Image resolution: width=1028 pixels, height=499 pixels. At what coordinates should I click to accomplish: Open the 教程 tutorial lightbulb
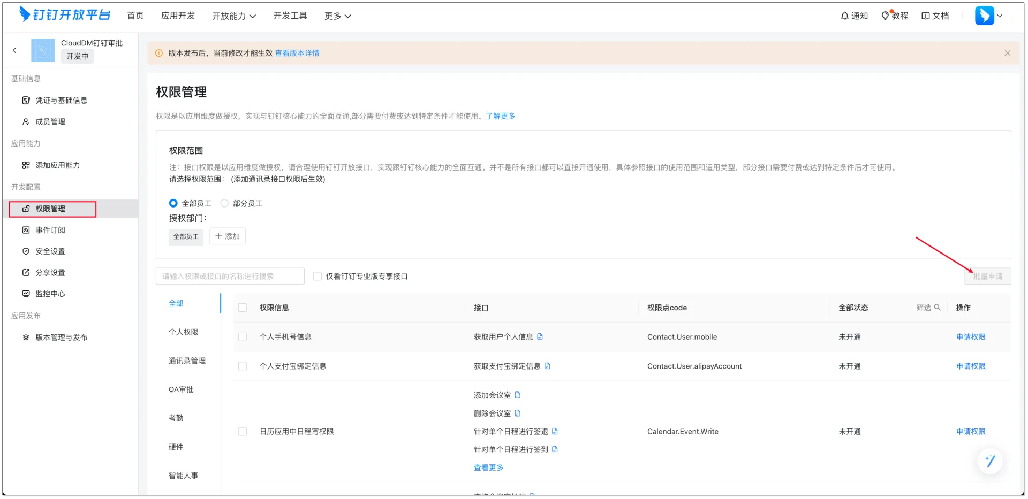[895, 16]
